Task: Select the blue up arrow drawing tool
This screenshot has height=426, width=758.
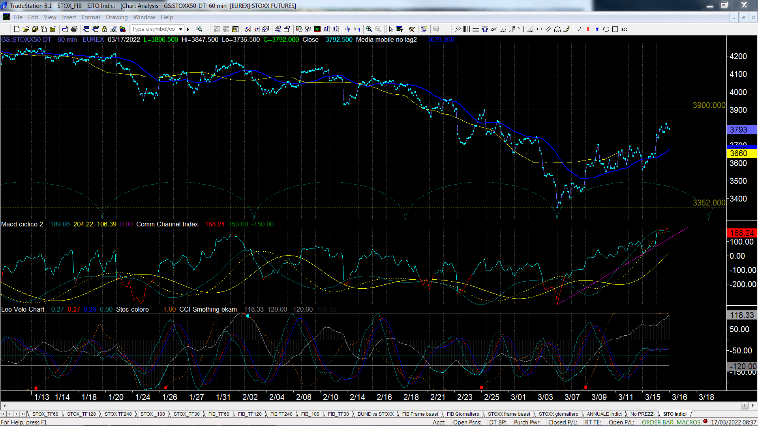Action: tap(597, 29)
